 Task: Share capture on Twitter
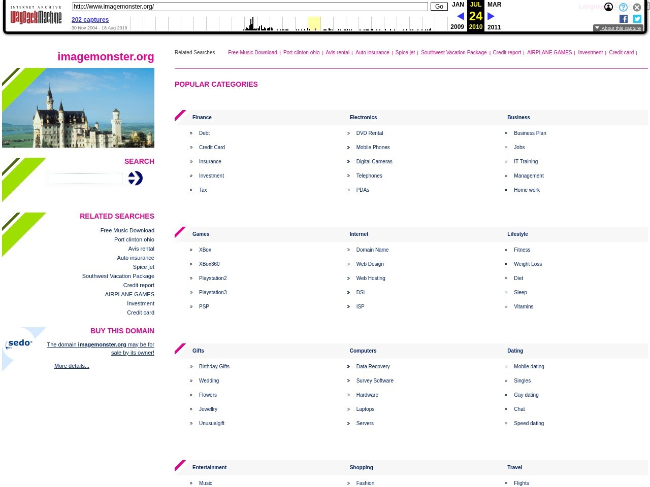(x=637, y=19)
